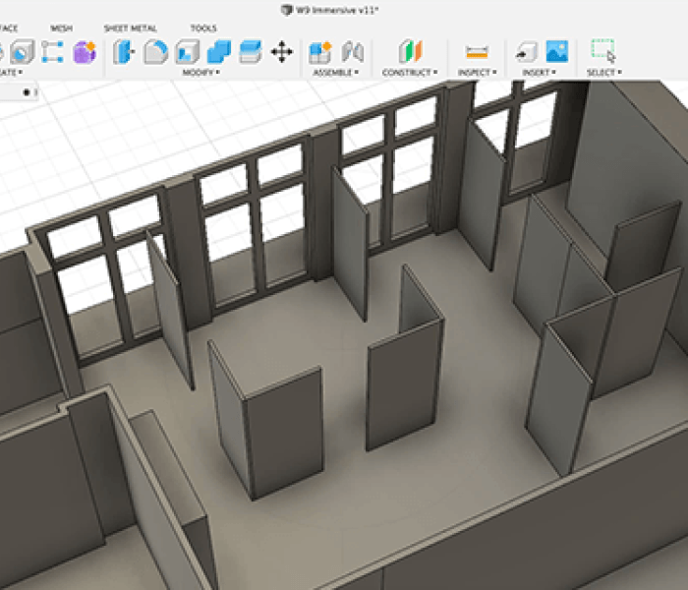Activate the Move/Copy arrows icon

tap(282, 51)
